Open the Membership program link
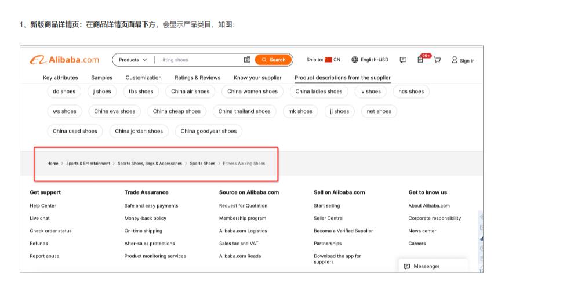Viewport: 574px width, 287px height. tap(243, 218)
